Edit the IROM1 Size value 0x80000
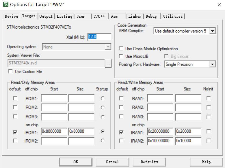 pos(81,132)
